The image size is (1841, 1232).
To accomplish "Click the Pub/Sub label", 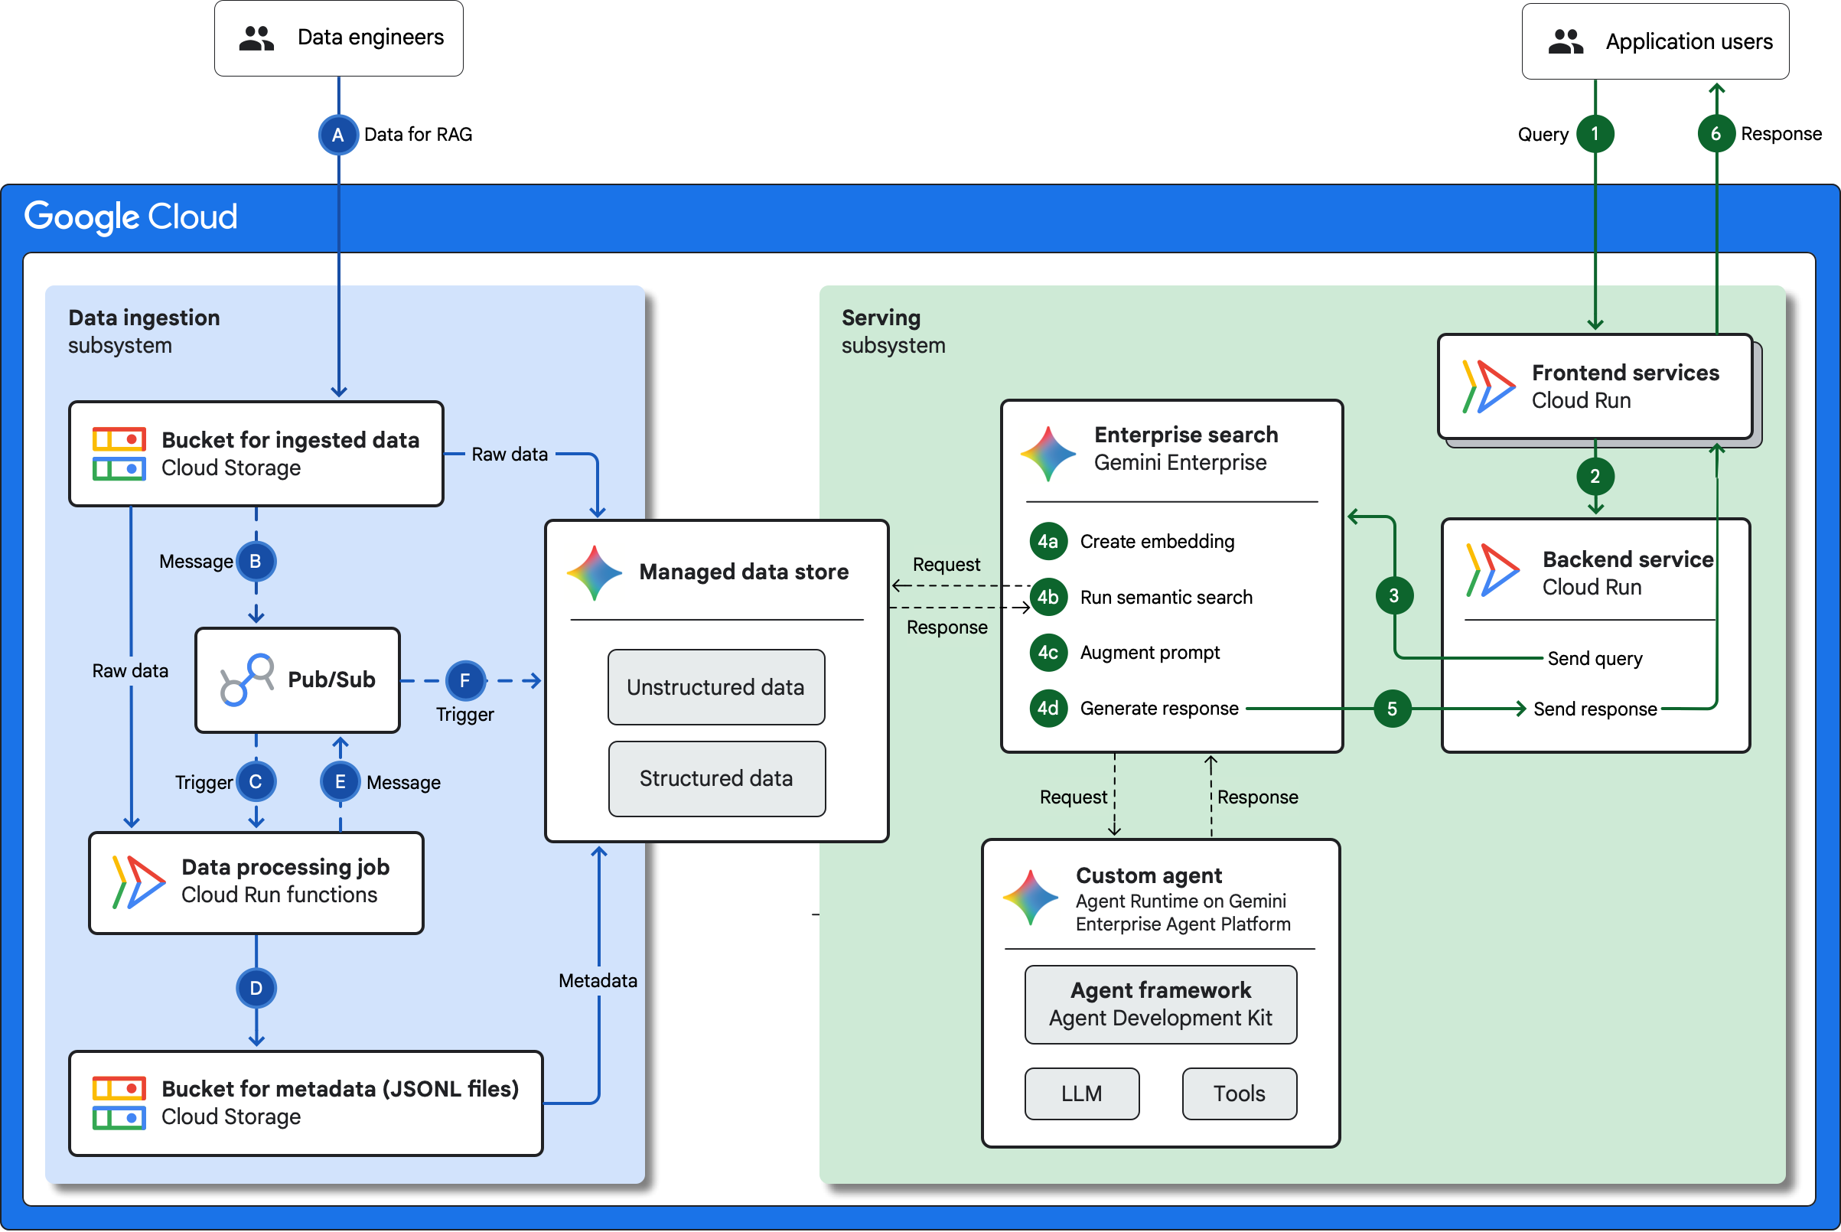I will pyautogui.click(x=331, y=680).
